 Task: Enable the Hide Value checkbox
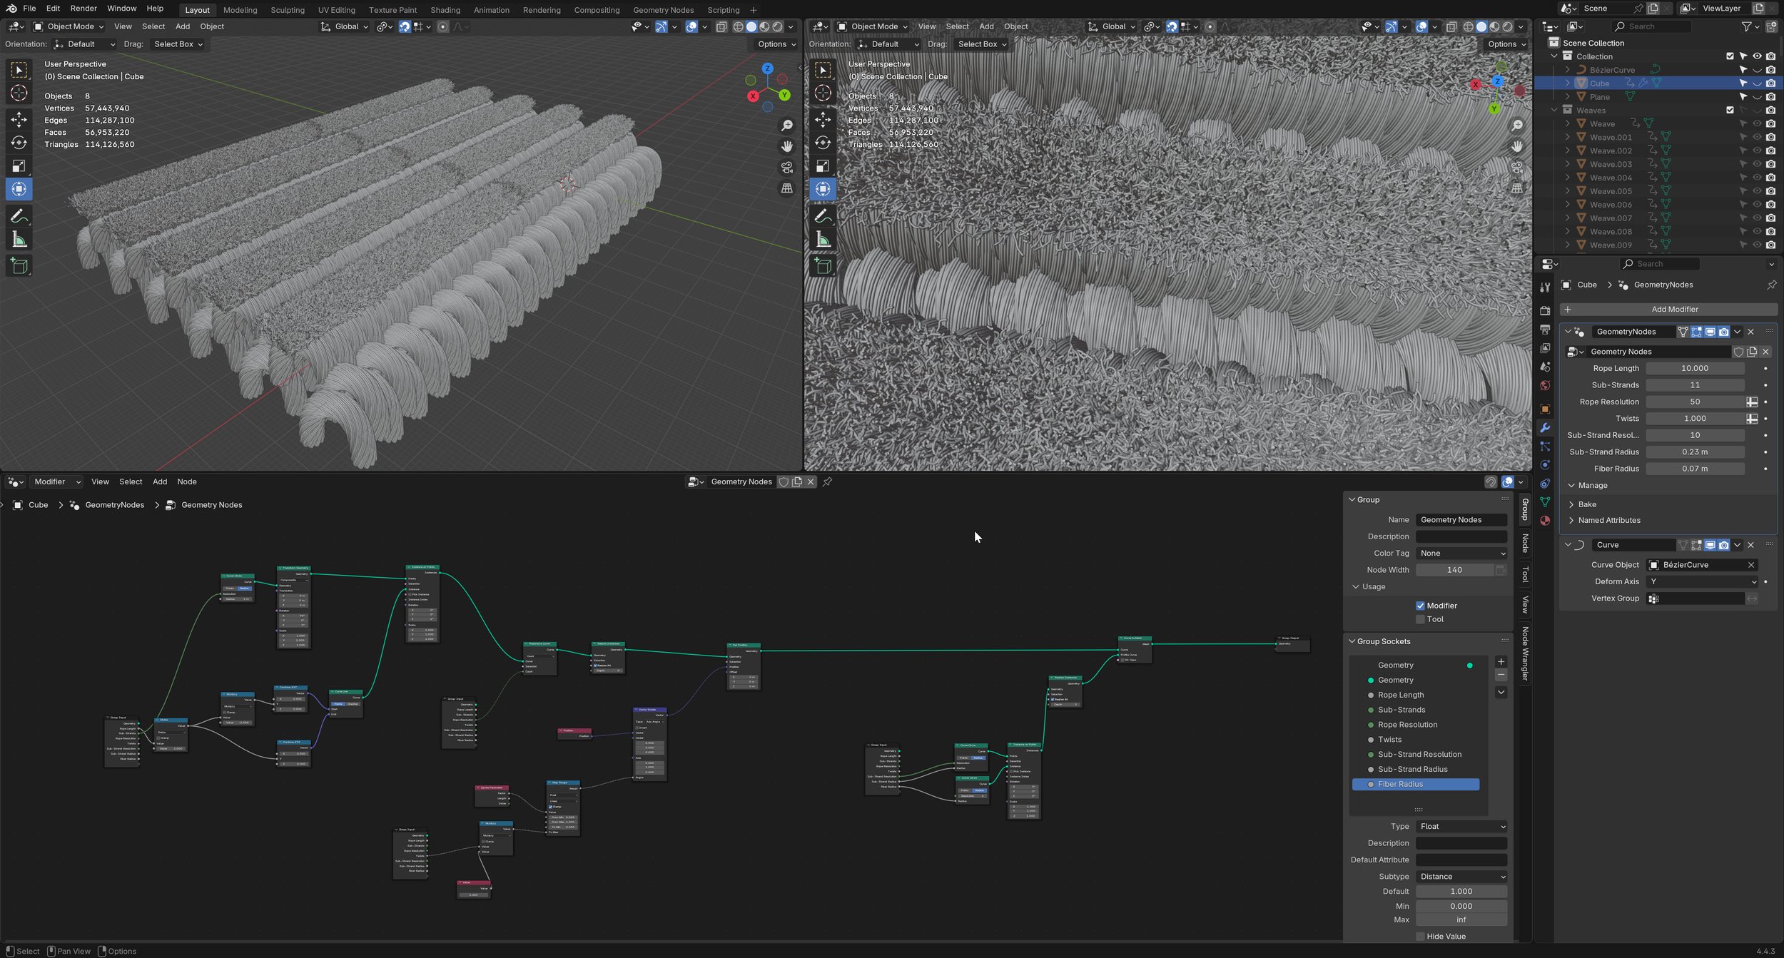(1420, 937)
